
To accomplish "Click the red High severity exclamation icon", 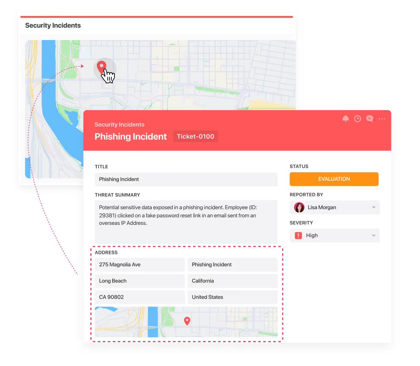I will point(298,236).
